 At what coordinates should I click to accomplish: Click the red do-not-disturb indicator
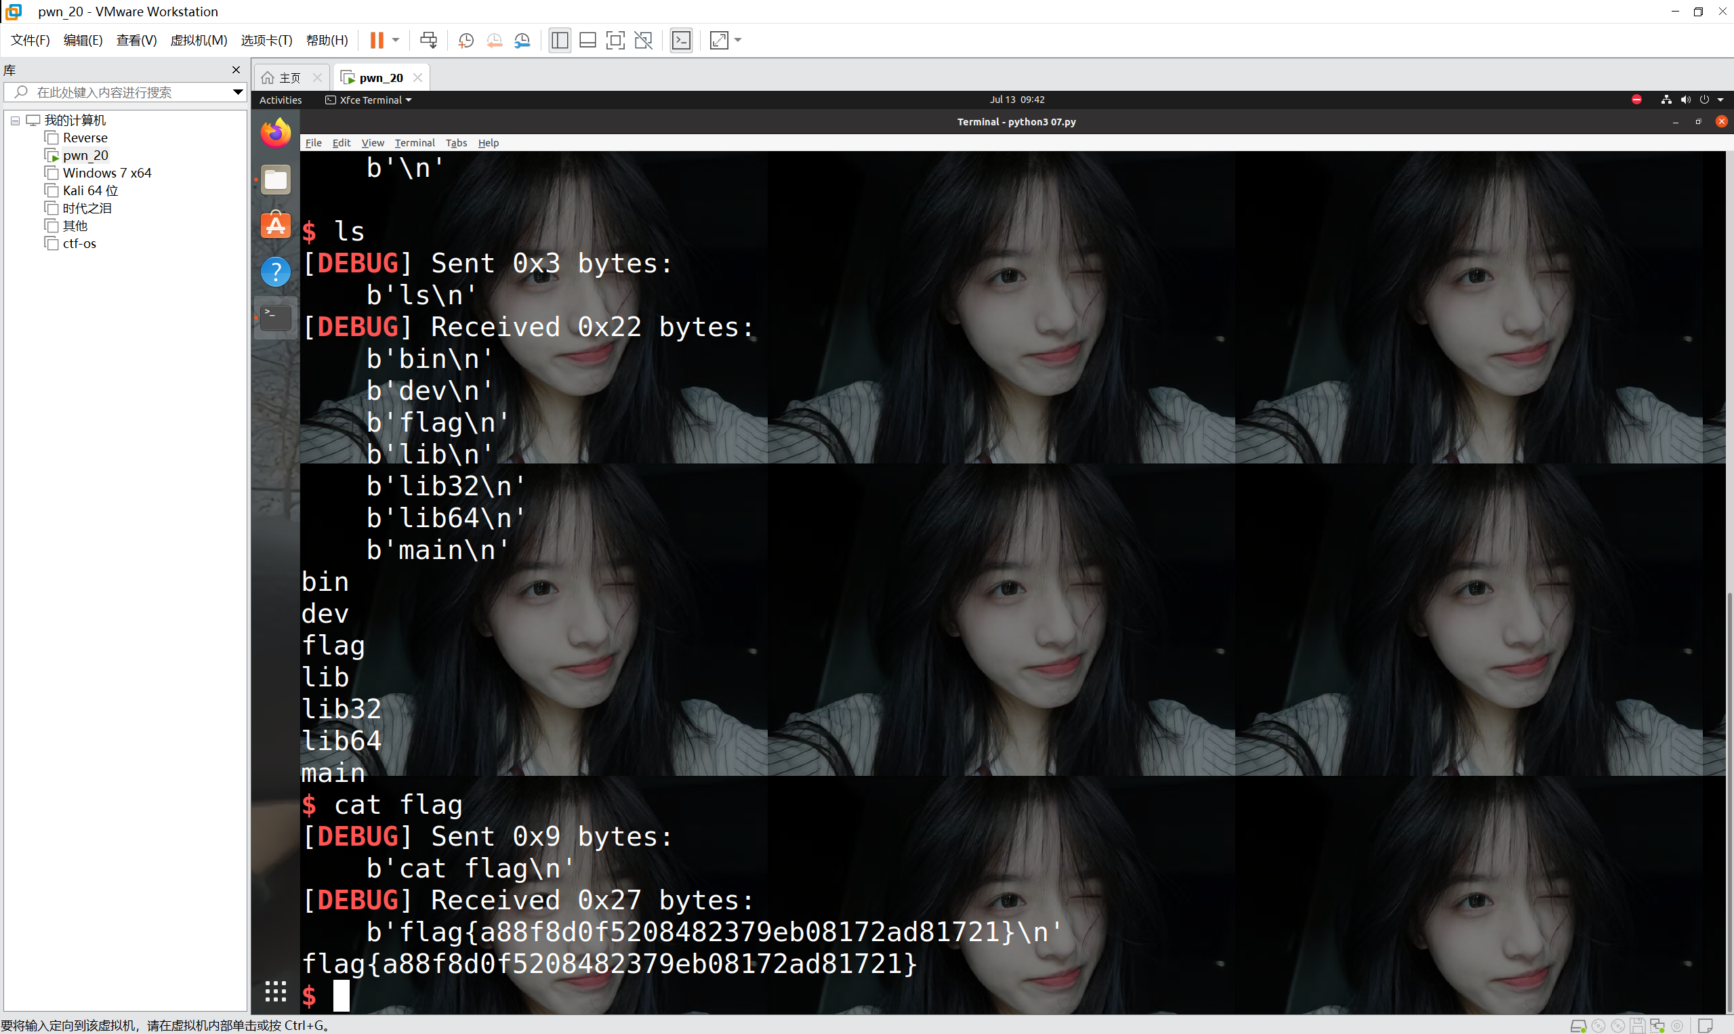click(1636, 100)
